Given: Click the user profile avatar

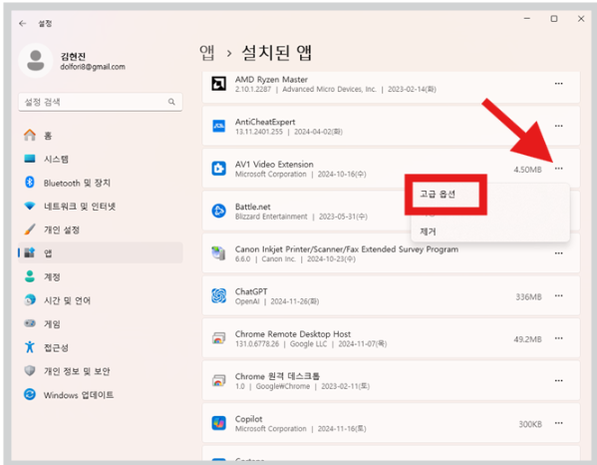Looking at the screenshot, I should pos(36,60).
